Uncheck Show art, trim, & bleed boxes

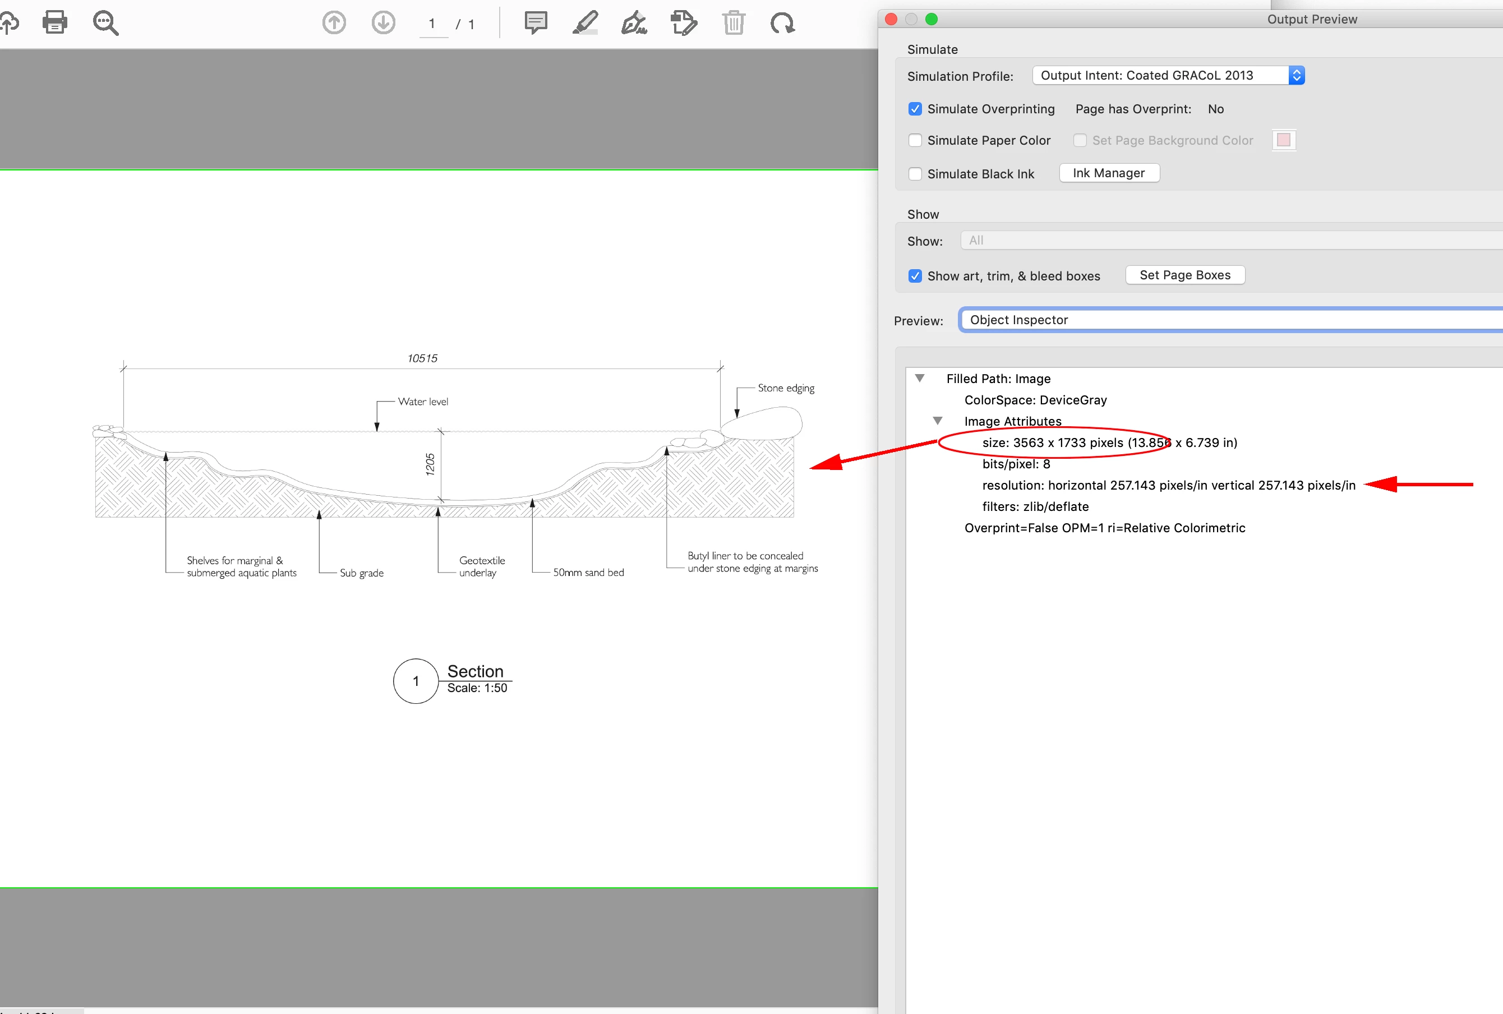point(915,276)
